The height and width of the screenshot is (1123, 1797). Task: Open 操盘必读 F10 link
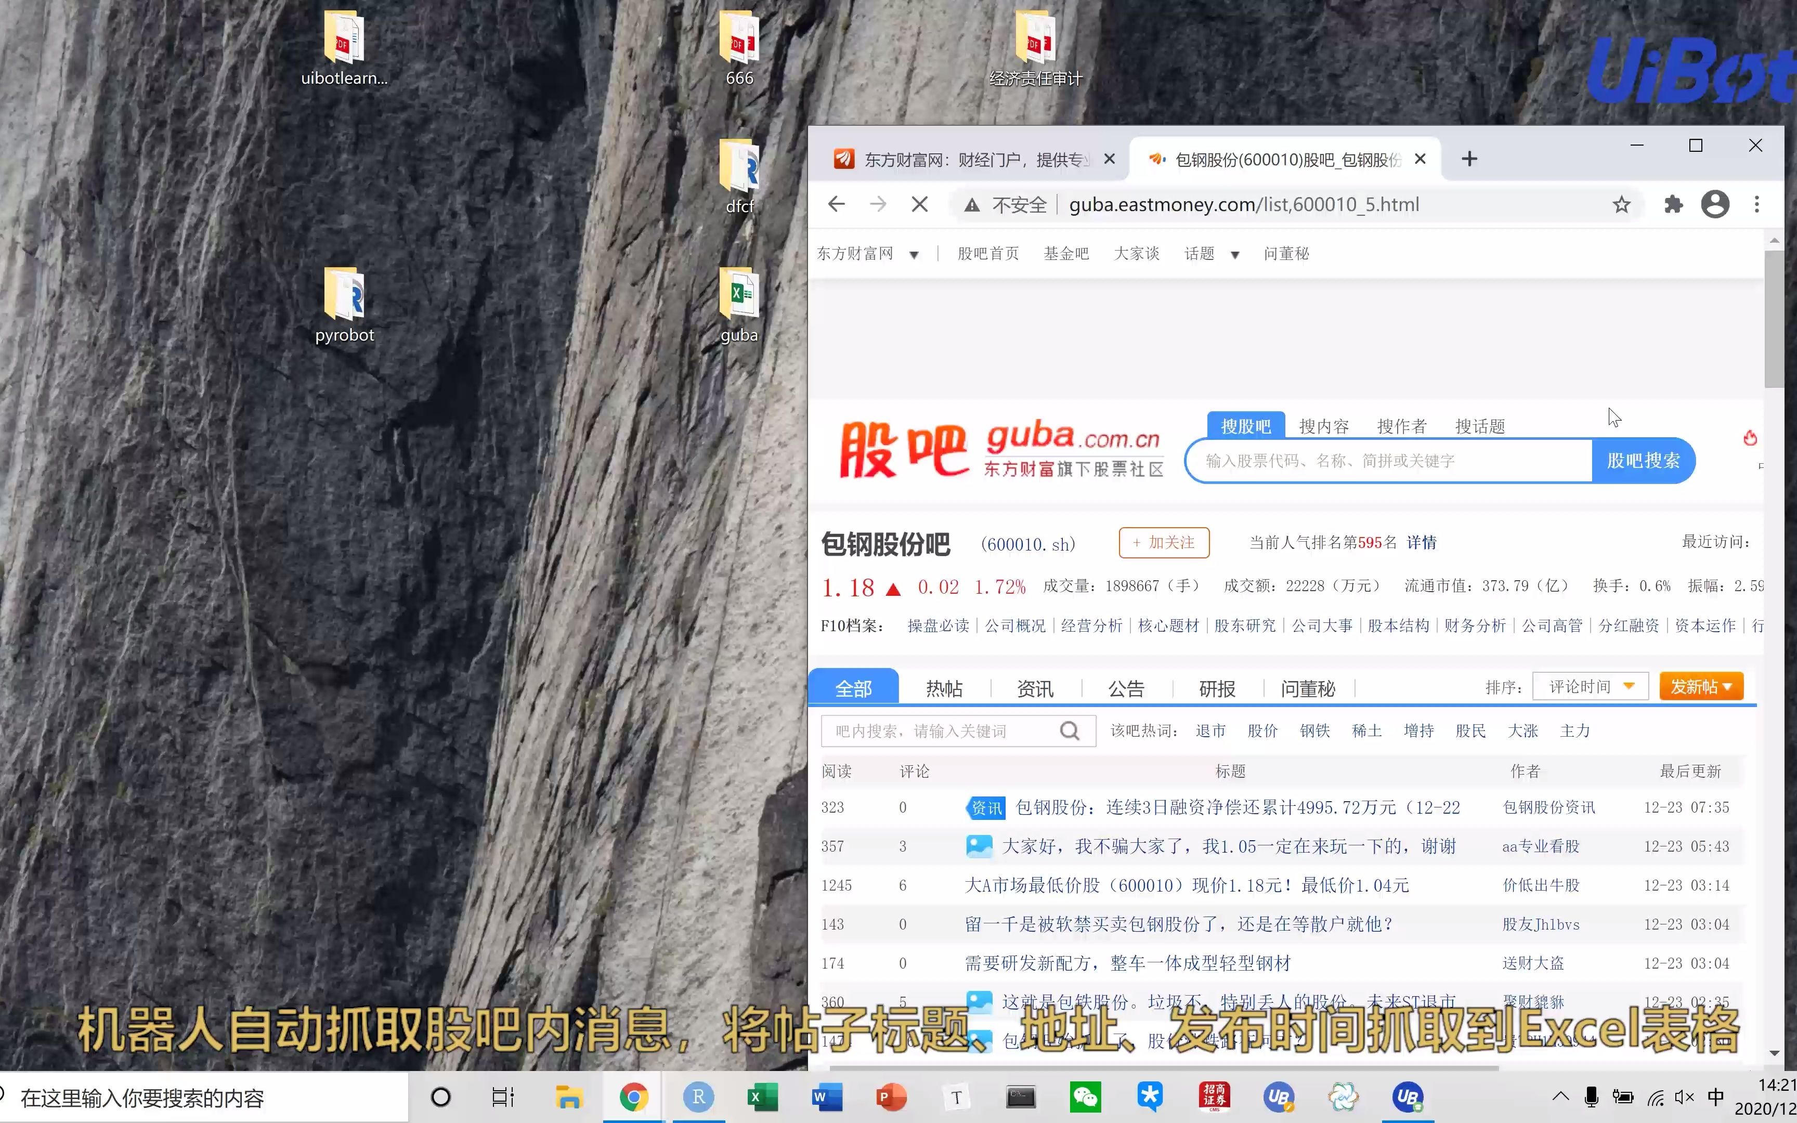tap(938, 625)
